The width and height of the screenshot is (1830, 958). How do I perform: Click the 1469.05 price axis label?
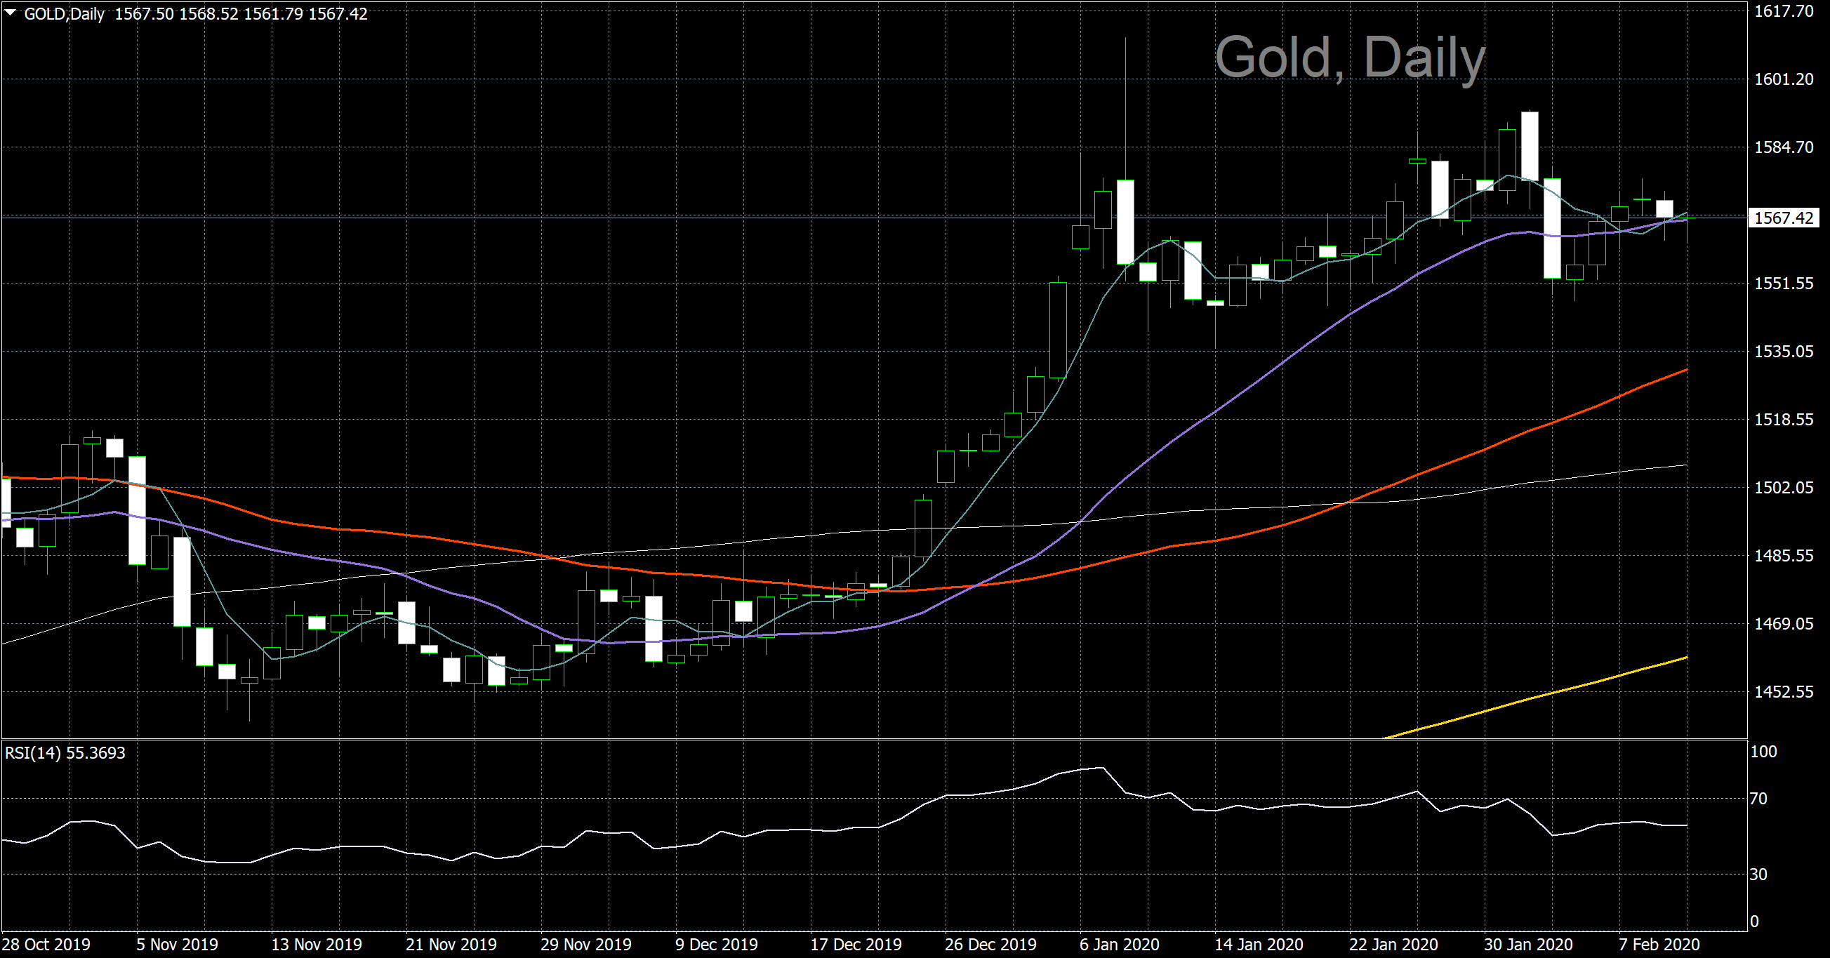click(x=1784, y=623)
